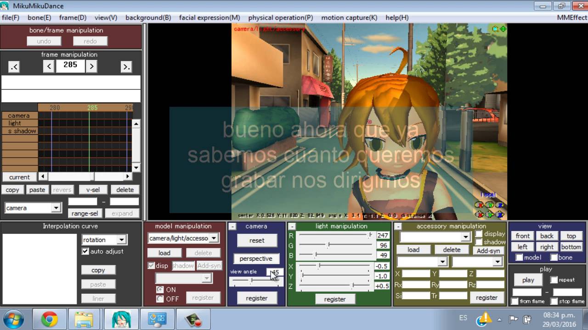The width and height of the screenshot is (588, 330).
Task: Click the light R color slider
Action: coord(335,235)
